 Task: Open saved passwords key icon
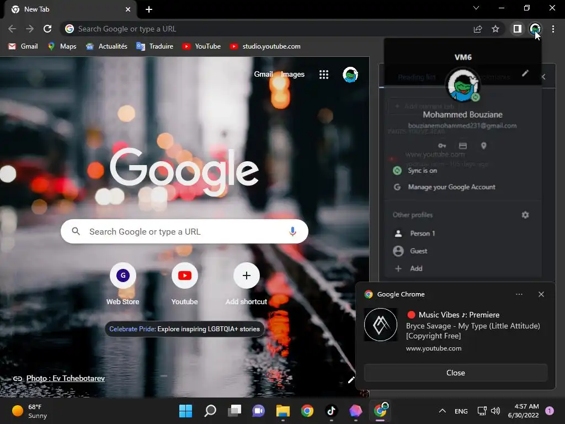(x=442, y=146)
